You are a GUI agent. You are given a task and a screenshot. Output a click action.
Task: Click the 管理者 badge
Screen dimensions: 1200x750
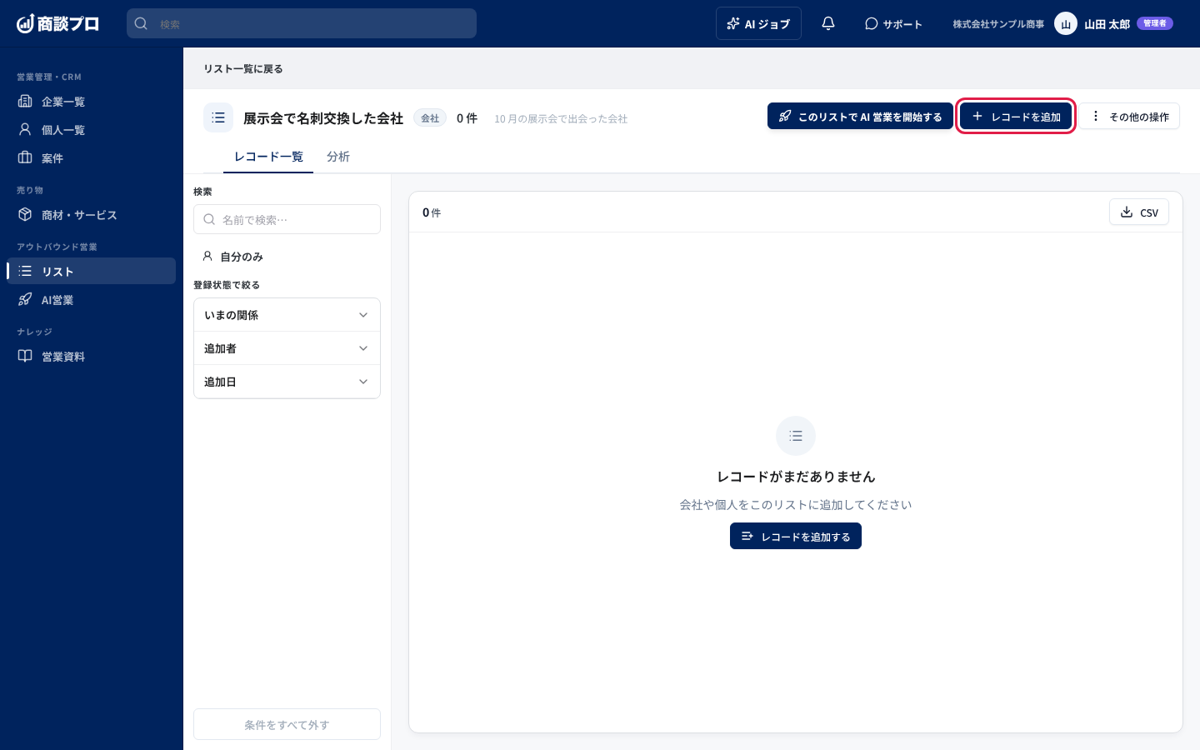1154,23
